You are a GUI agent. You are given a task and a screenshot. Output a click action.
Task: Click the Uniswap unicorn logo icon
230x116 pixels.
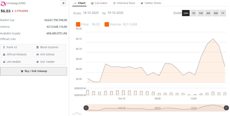tap(3, 3)
